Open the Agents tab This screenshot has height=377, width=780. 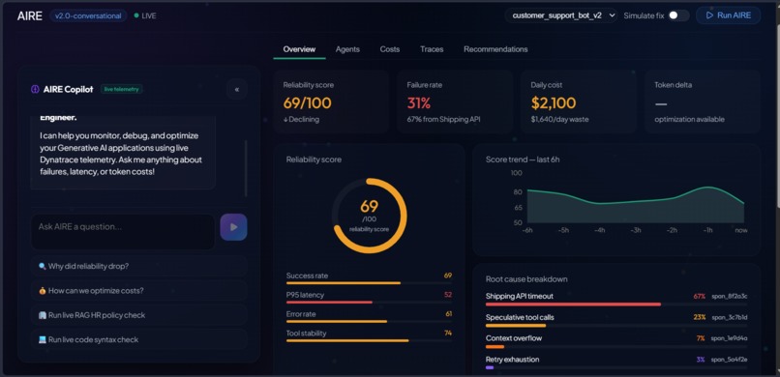[x=347, y=49]
